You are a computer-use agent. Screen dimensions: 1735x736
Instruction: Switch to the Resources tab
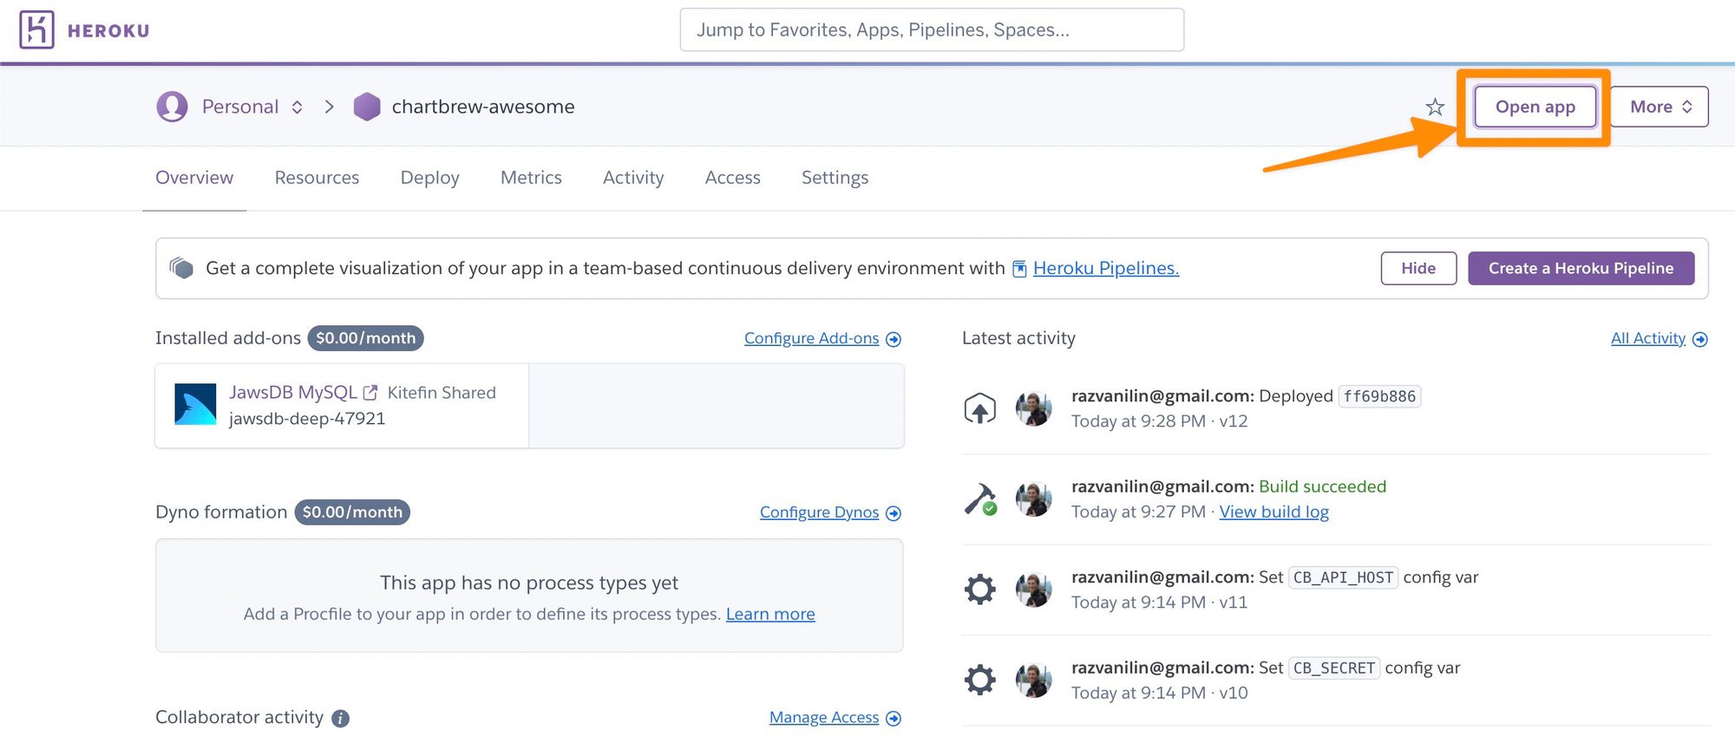317,178
